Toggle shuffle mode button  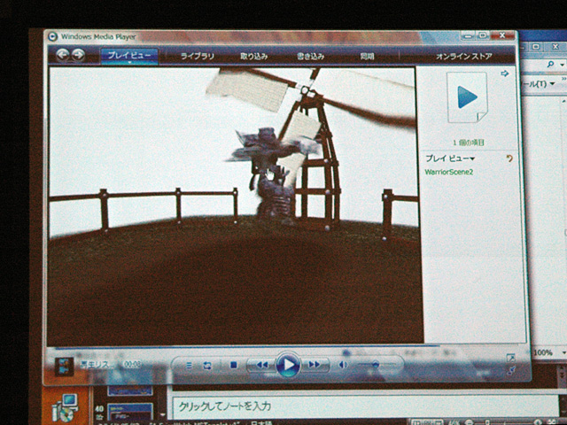click(189, 365)
